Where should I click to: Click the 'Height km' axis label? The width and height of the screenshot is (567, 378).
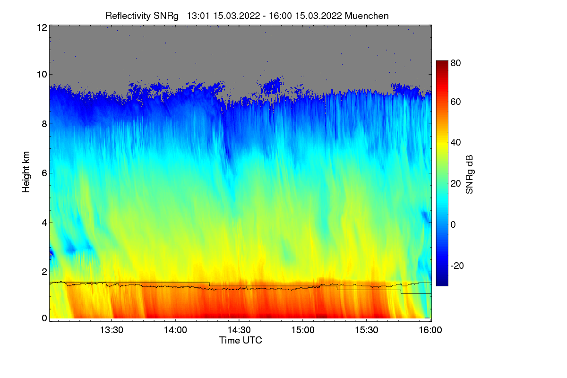[x=26, y=172]
